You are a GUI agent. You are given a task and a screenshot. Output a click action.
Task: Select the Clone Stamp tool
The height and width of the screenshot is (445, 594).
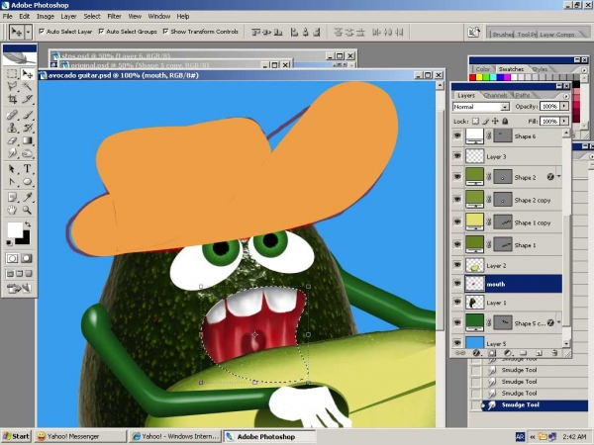[x=12, y=128]
